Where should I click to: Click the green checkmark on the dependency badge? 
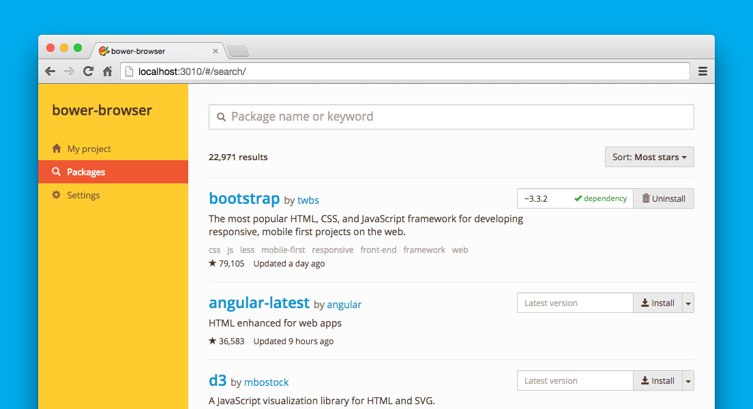pos(576,198)
